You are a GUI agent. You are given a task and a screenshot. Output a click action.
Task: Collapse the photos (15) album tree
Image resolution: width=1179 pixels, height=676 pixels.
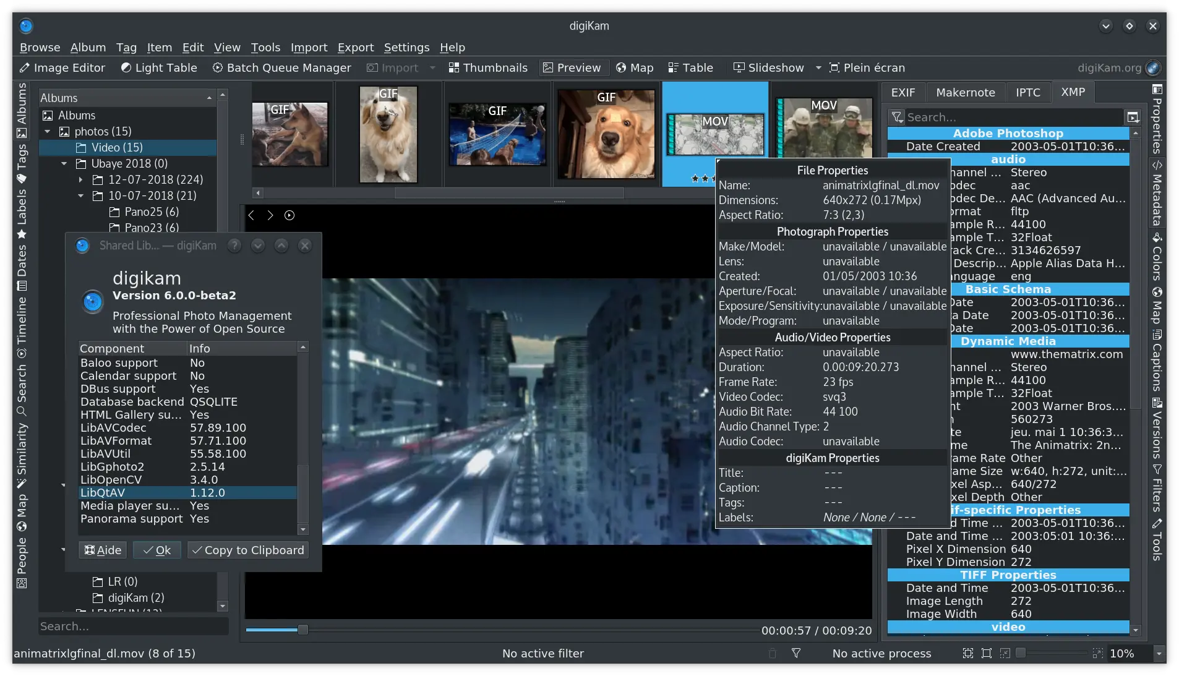[47, 131]
